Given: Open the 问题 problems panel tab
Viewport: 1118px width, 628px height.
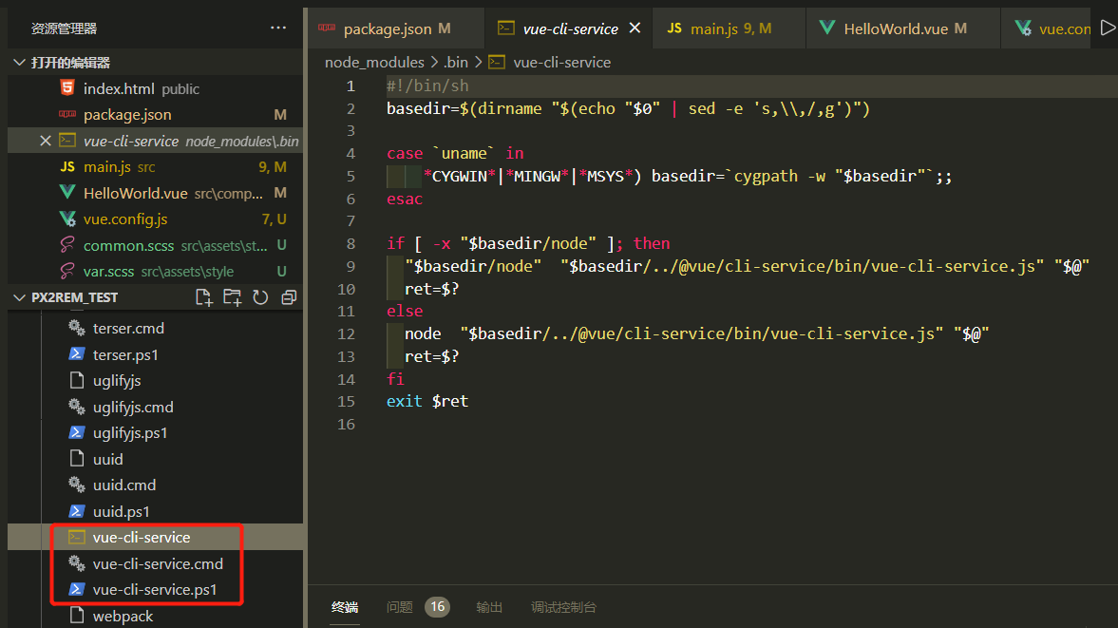Looking at the screenshot, I should coord(399,607).
